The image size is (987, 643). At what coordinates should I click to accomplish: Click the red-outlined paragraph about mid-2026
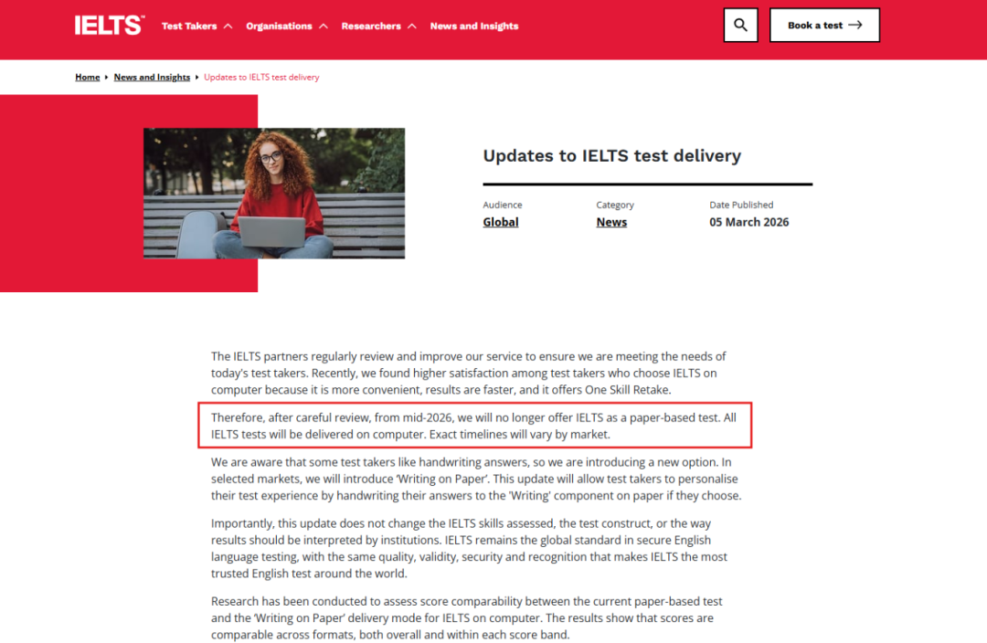(x=473, y=426)
